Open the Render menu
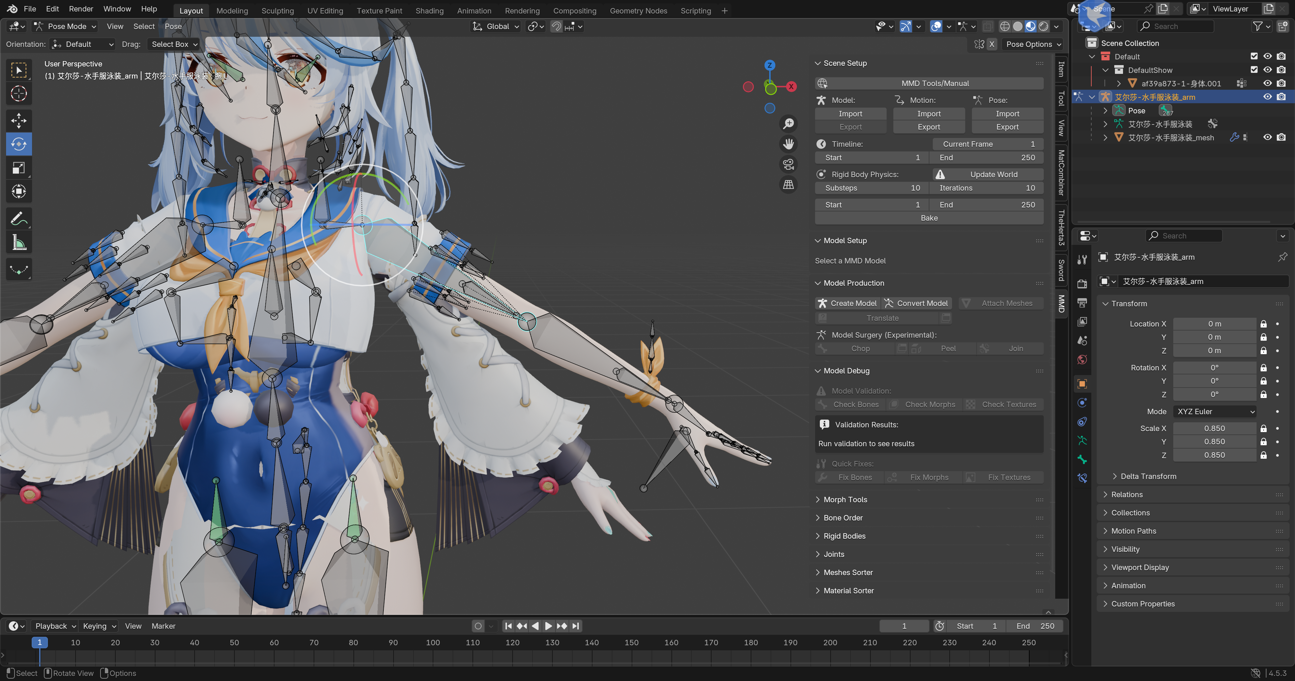Screen dimensions: 1295x681 click(81, 9)
